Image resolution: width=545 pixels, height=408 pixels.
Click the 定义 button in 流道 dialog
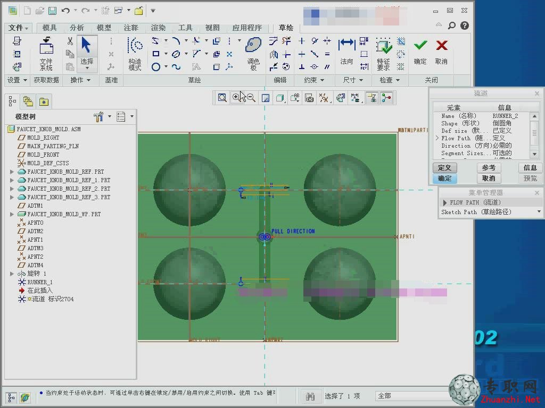[x=445, y=168]
